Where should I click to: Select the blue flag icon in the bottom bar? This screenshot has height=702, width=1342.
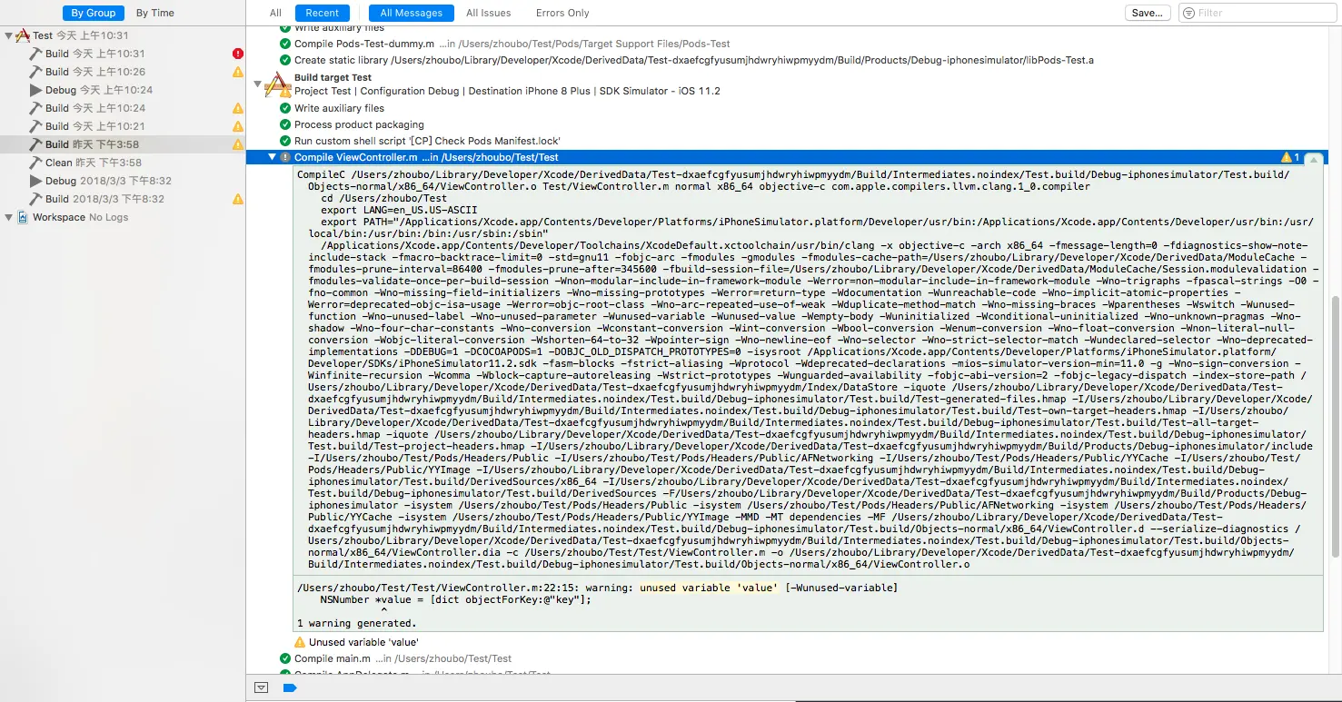(289, 687)
